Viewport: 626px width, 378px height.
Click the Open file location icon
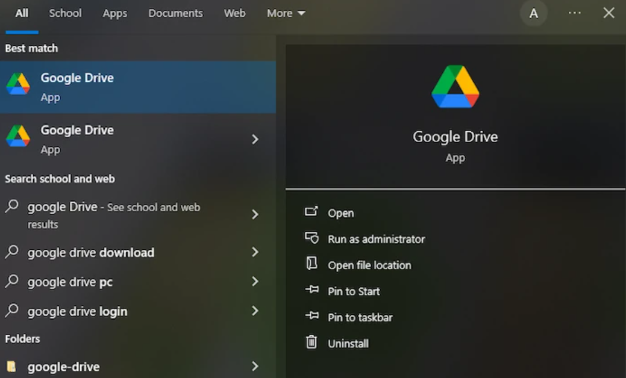click(x=313, y=265)
